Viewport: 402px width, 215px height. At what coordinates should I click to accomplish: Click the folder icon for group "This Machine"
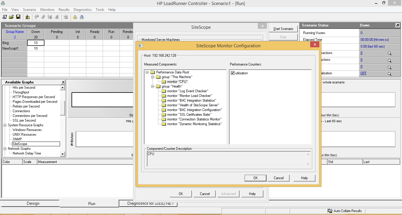158,77
